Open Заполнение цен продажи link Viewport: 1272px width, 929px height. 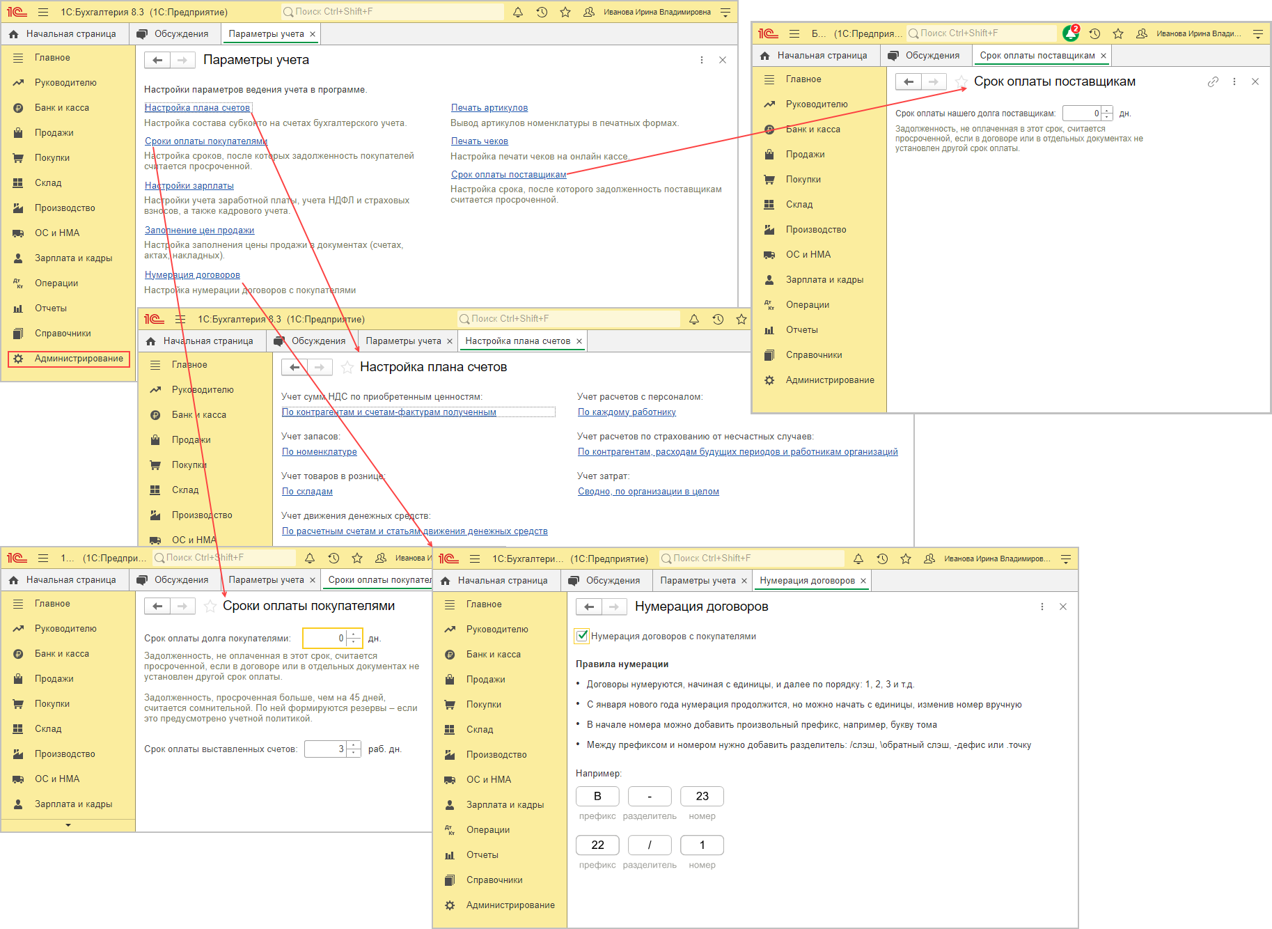199,230
